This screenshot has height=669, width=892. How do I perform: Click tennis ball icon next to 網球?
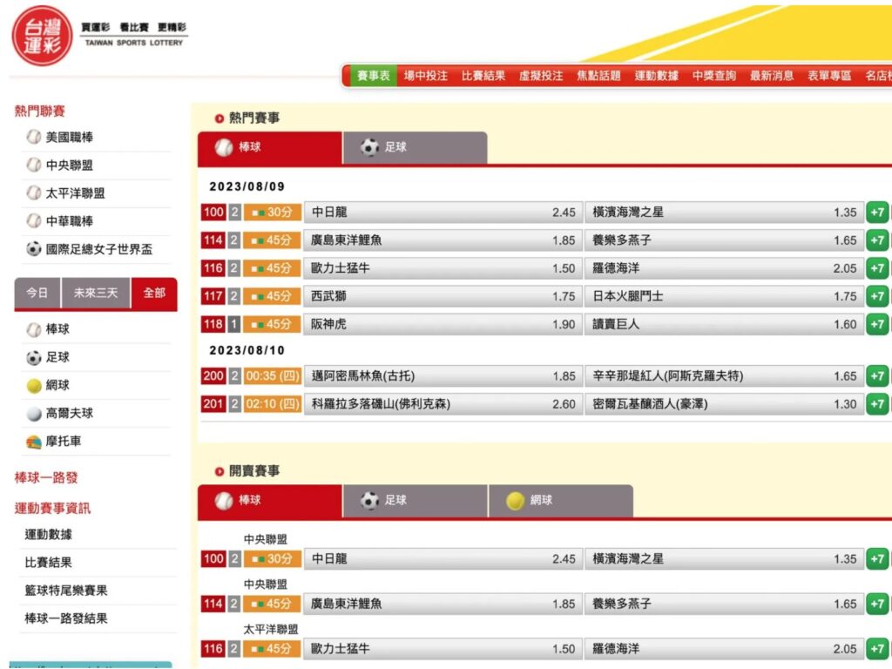pos(34,385)
